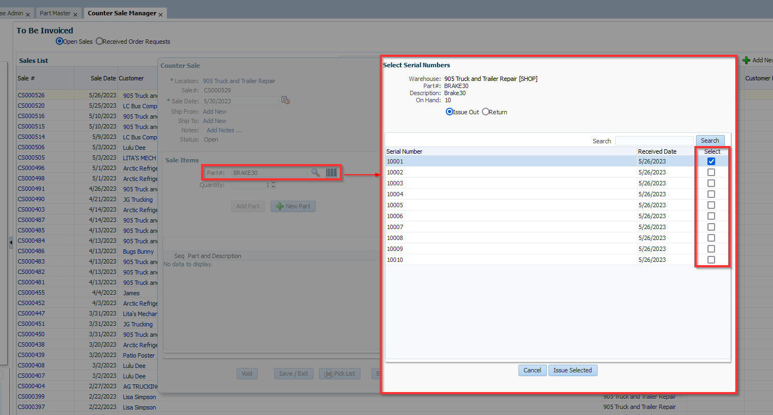
Task: Click the part search magnifier icon
Action: tap(315, 173)
